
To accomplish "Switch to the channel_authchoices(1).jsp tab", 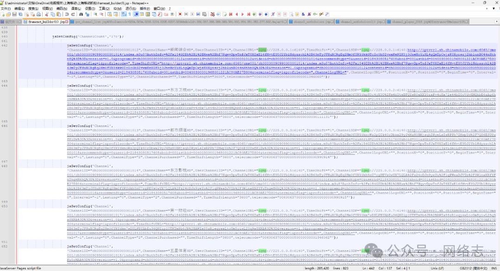I will [361, 22].
